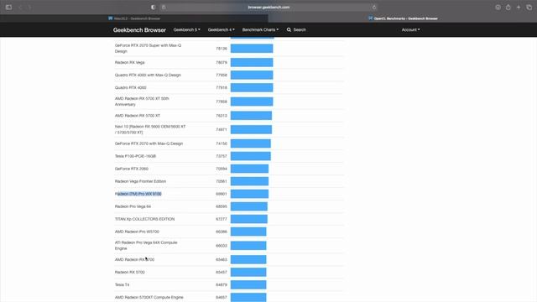The height and width of the screenshot is (302, 537).
Task: Click the GeForce RTX 2070 with Max-Q Design entry
Action: [x=149, y=143]
